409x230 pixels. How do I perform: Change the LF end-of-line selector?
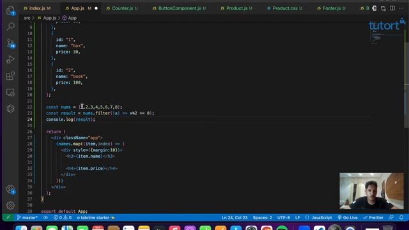click(297, 217)
